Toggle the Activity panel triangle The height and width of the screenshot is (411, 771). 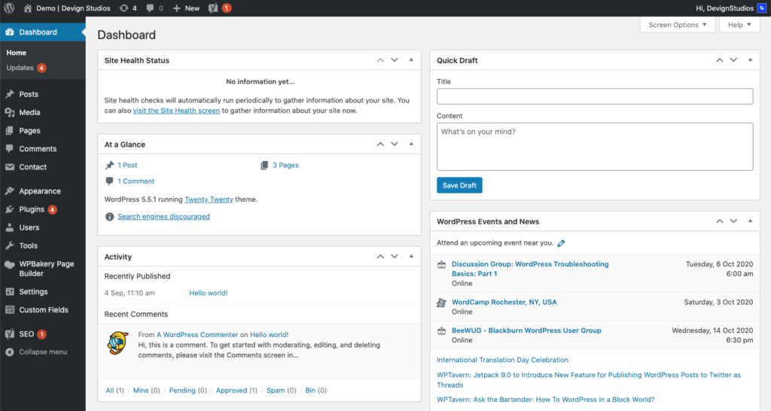coord(411,256)
